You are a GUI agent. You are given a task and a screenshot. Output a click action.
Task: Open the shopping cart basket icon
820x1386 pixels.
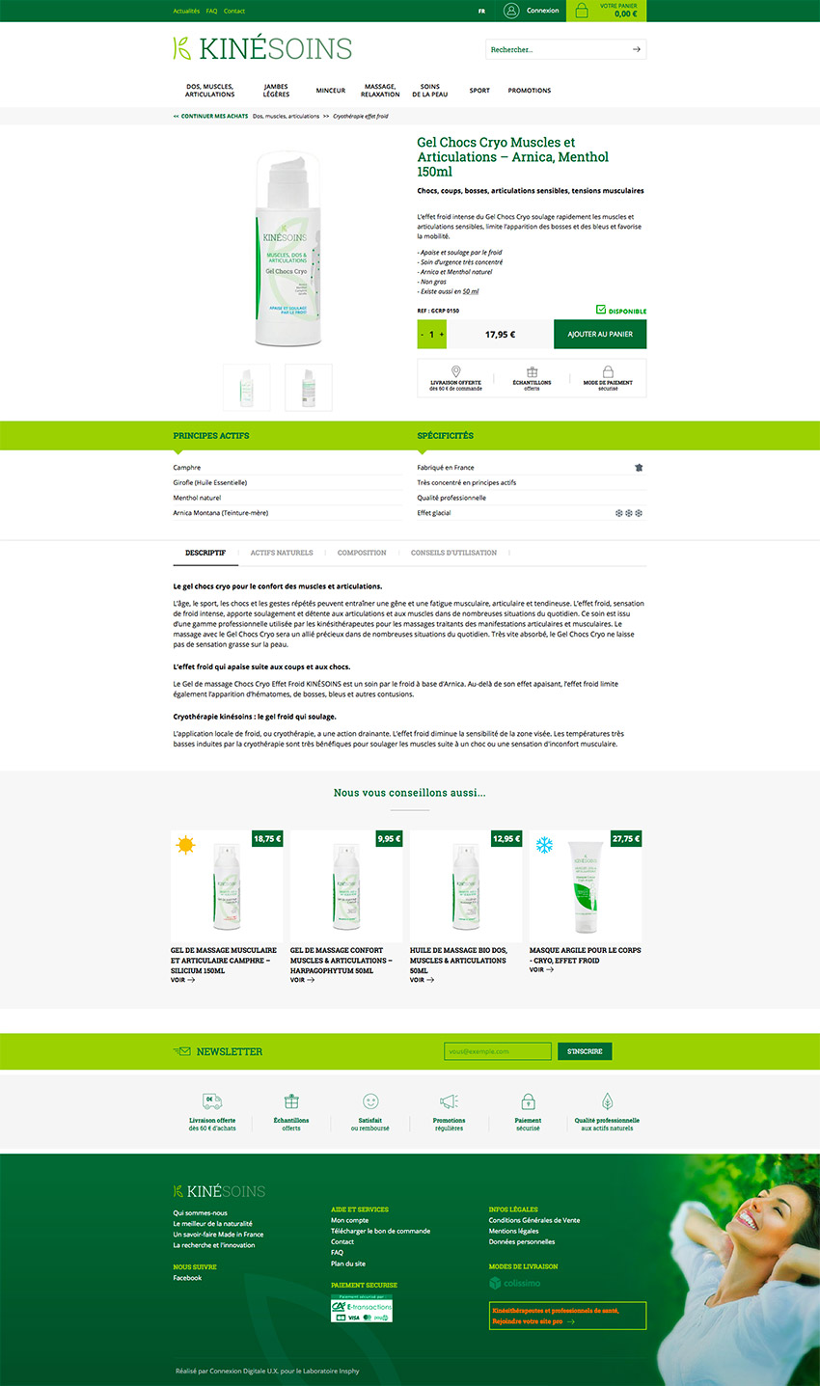click(x=581, y=11)
